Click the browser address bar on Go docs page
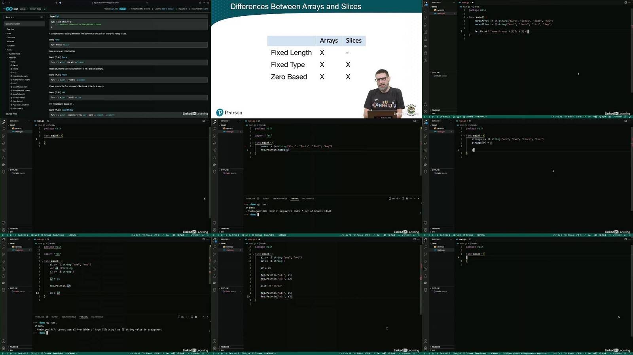 coord(105,3)
